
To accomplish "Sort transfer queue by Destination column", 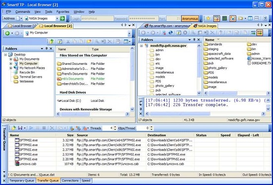I will point(170,135).
